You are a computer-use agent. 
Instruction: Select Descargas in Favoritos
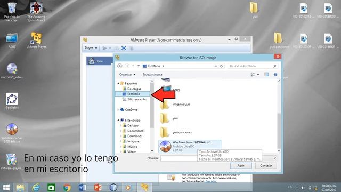point(134,89)
